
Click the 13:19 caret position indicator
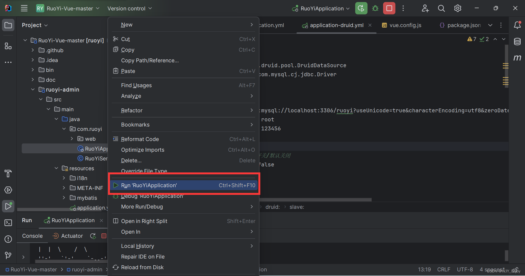pyautogui.click(x=424, y=269)
